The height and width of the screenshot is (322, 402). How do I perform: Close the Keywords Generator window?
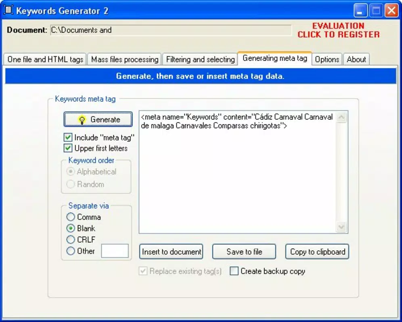pyautogui.click(x=392, y=11)
